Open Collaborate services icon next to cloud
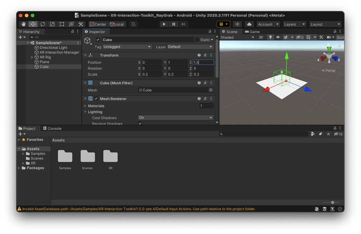361x234 pixels. click(237, 24)
